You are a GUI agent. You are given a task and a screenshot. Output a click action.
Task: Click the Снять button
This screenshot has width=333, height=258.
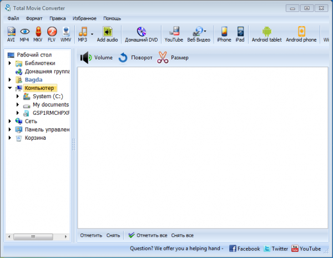113,235
